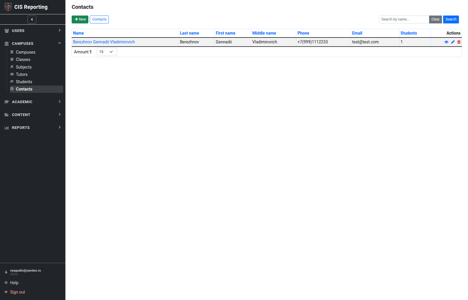The height and width of the screenshot is (300, 468).
Task: Click the Reports bar chart icon
Action: pyautogui.click(x=7, y=127)
